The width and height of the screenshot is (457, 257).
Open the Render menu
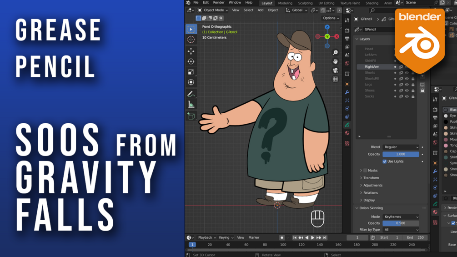point(219,3)
